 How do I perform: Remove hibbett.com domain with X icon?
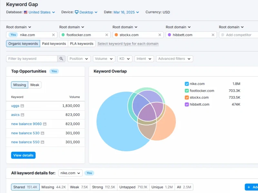(x=213, y=35)
